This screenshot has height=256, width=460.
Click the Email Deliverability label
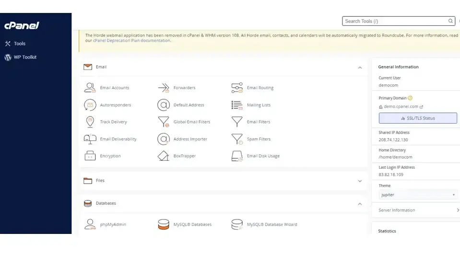(x=118, y=139)
